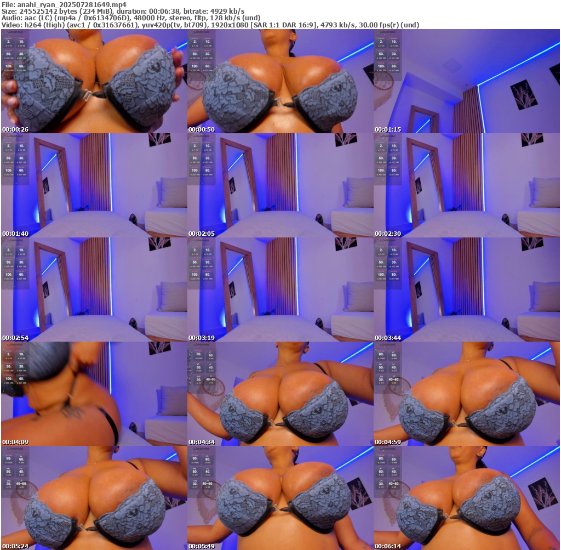Viewport: 561px width, 550px height.
Task: Open the frame labeled 00:04:34
Action: pyautogui.click(x=280, y=394)
